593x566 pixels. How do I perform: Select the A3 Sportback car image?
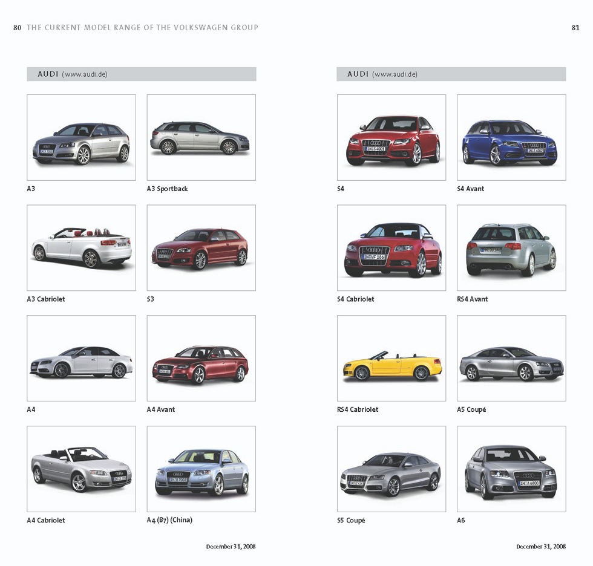click(x=201, y=138)
